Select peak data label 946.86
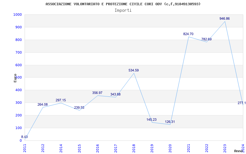Screen dimensions: 246x154 [x=225, y=18]
